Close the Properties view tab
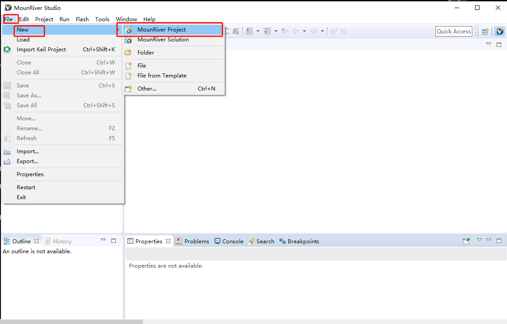Viewport: 507px width, 324px height. 168,241
